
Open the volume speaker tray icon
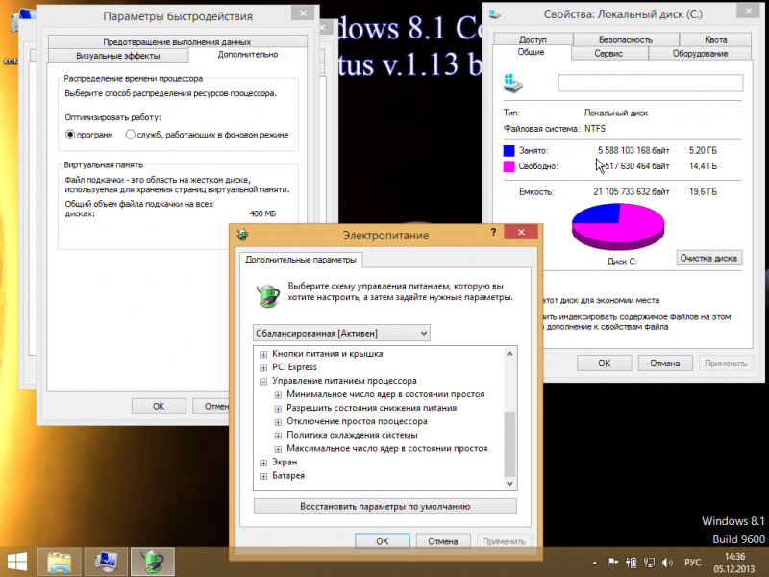coord(667,563)
